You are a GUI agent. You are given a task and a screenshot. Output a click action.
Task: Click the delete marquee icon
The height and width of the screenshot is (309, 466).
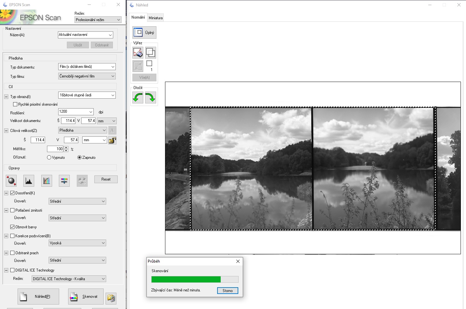(138, 53)
